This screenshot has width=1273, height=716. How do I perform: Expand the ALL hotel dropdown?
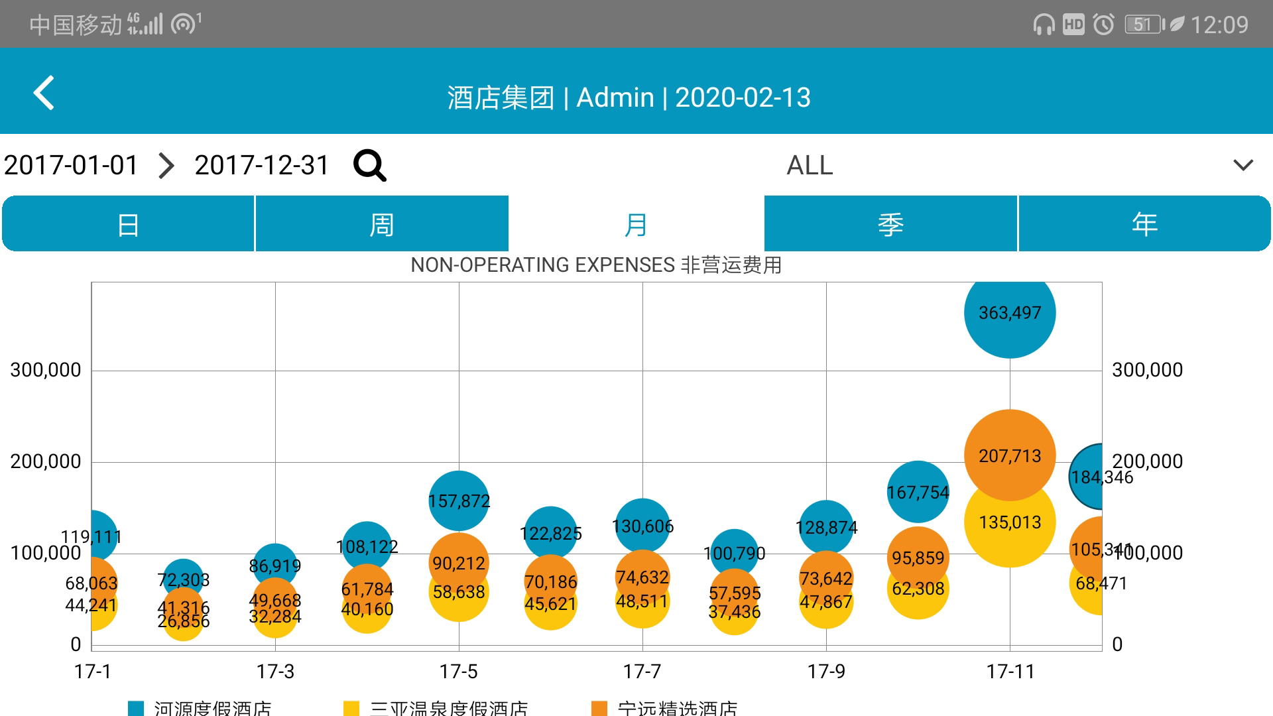tap(810, 165)
